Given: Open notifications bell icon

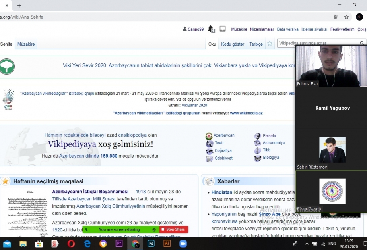Looking at the screenshot, I should pos(211,29).
